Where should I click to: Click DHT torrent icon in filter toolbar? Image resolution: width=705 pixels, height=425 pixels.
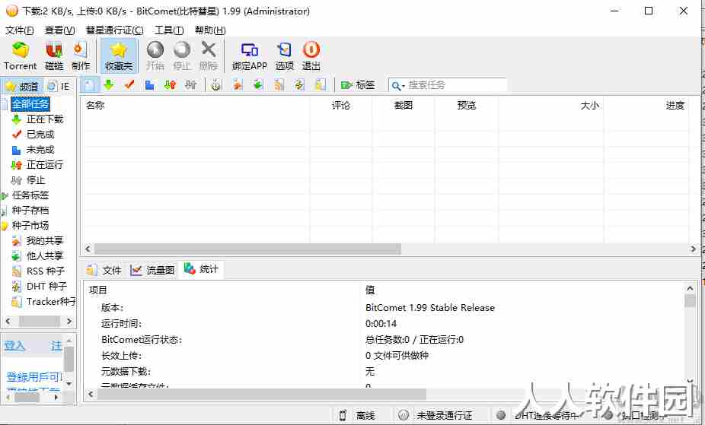pos(299,85)
